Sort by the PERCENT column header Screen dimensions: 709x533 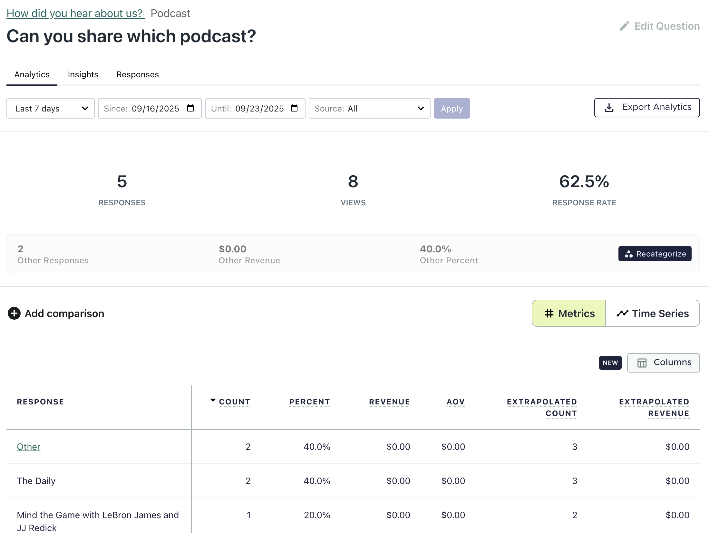[x=309, y=402]
